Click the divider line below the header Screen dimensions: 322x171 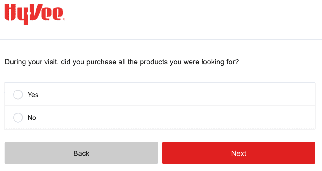click(x=161, y=40)
